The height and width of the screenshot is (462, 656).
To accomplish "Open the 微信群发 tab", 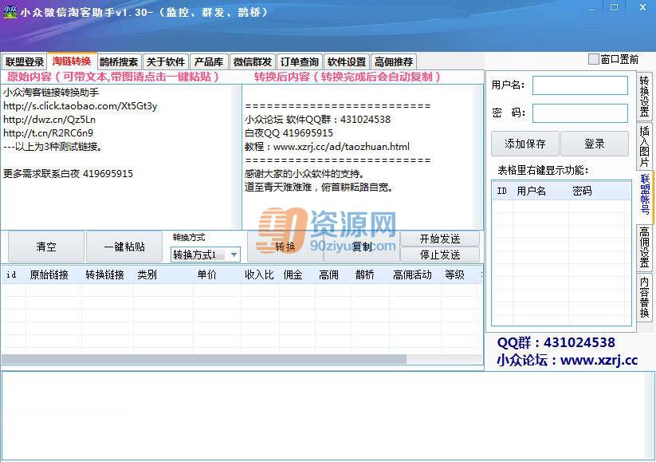I will pos(252,62).
